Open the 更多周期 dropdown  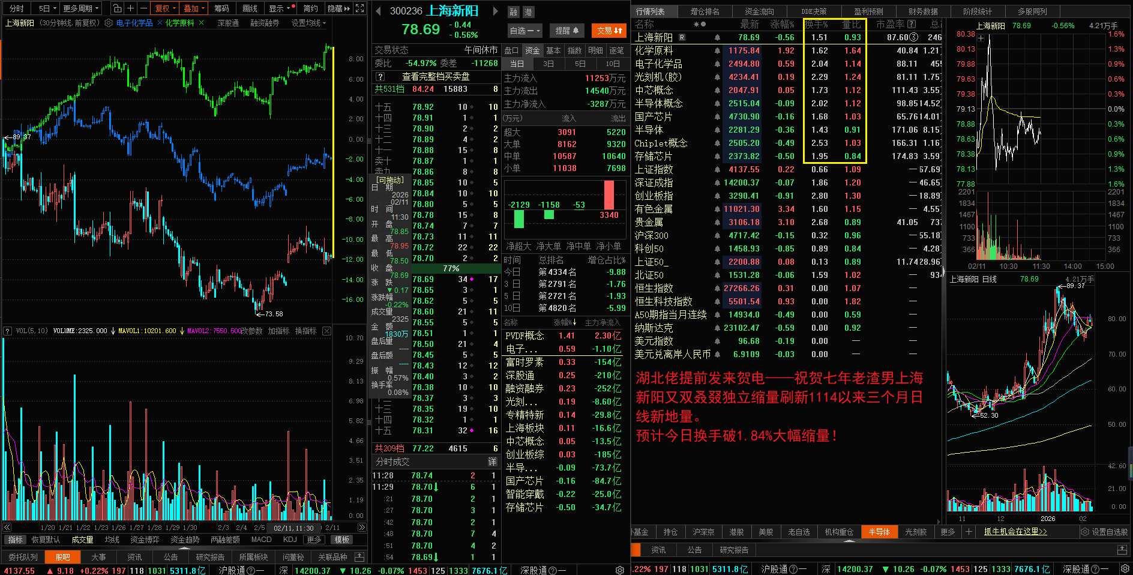click(81, 8)
